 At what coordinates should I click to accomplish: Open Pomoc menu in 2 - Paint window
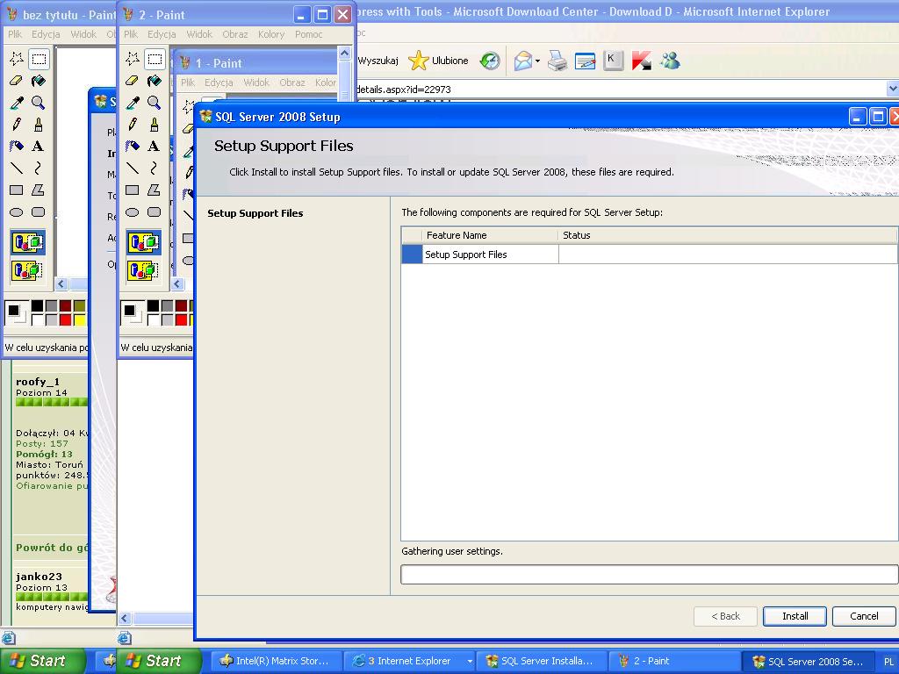(x=308, y=34)
